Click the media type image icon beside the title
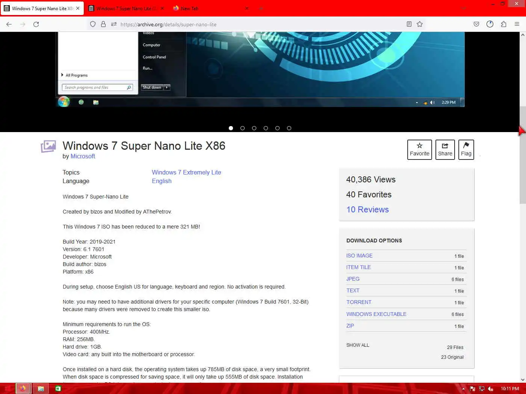This screenshot has width=526, height=394. click(x=48, y=146)
